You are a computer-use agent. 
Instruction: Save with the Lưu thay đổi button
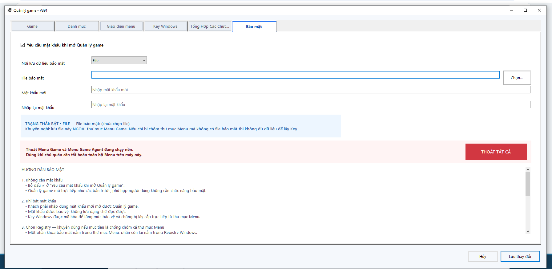[520, 256]
